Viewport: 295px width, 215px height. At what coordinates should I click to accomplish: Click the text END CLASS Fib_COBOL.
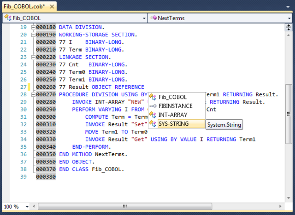click(x=91, y=169)
